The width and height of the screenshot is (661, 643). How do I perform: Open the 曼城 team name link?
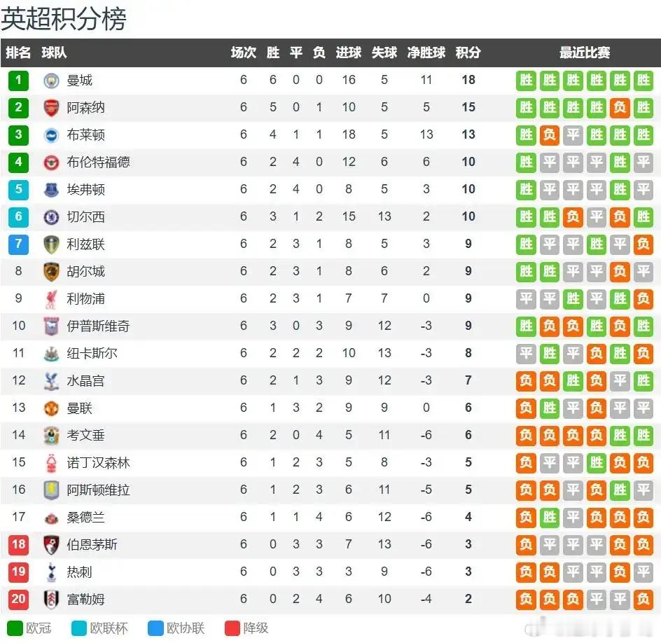pos(79,80)
